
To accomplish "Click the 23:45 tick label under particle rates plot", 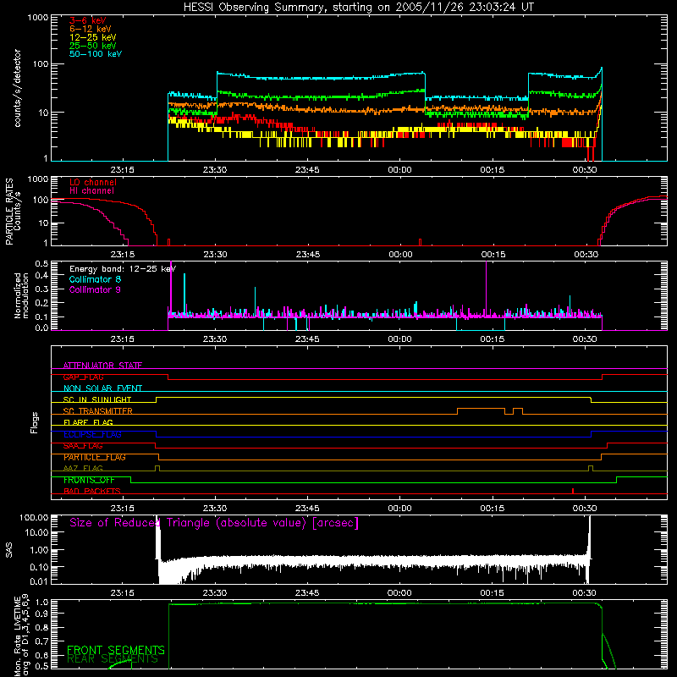I will [308, 255].
